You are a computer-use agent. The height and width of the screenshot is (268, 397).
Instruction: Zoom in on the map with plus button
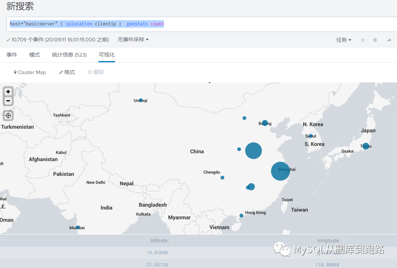[x=8, y=92]
